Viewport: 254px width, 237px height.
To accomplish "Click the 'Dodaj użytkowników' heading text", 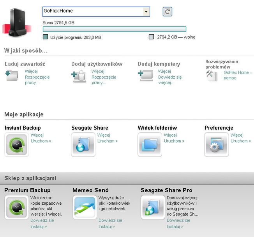I will point(97,64).
